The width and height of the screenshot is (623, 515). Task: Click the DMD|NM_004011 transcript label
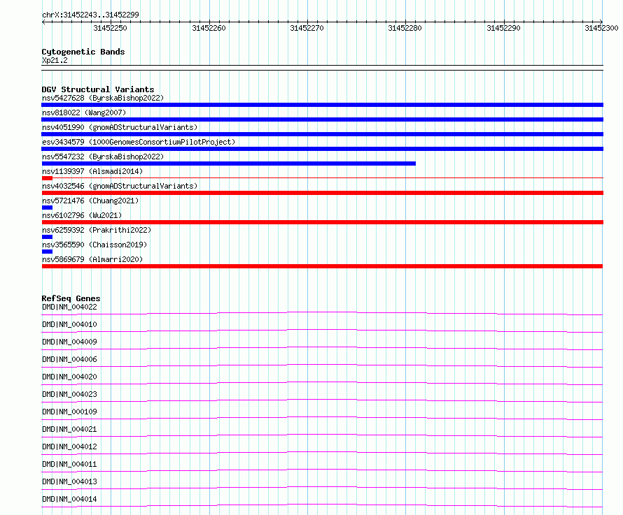pyautogui.click(x=69, y=464)
